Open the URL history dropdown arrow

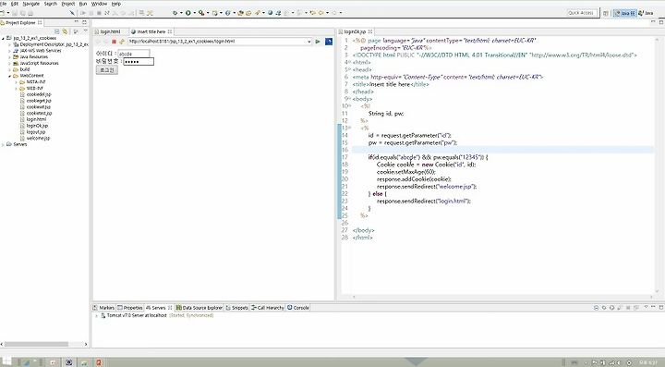(x=308, y=42)
